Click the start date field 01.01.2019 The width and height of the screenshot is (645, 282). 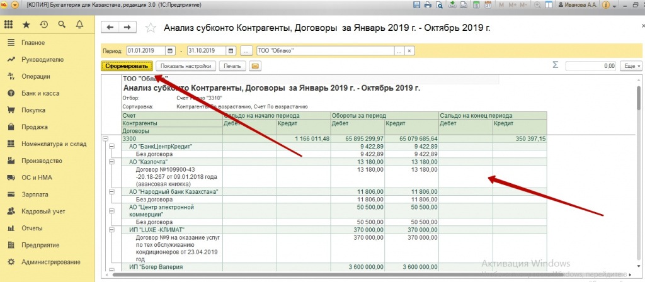click(x=146, y=51)
